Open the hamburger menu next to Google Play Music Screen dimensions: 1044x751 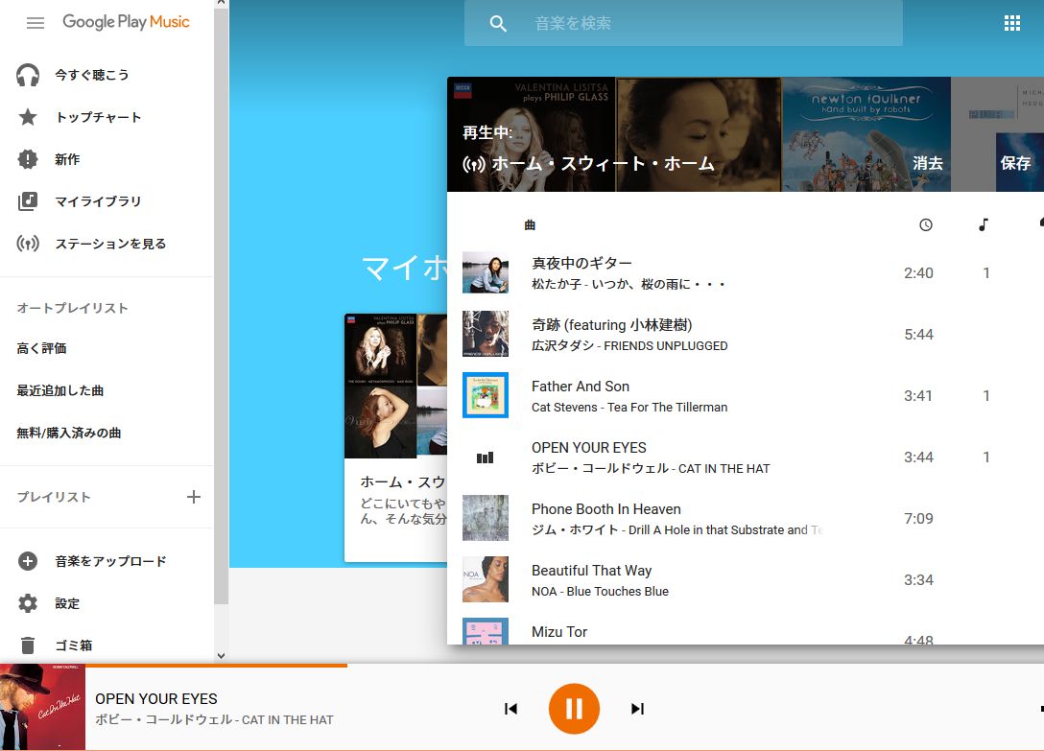pos(36,23)
